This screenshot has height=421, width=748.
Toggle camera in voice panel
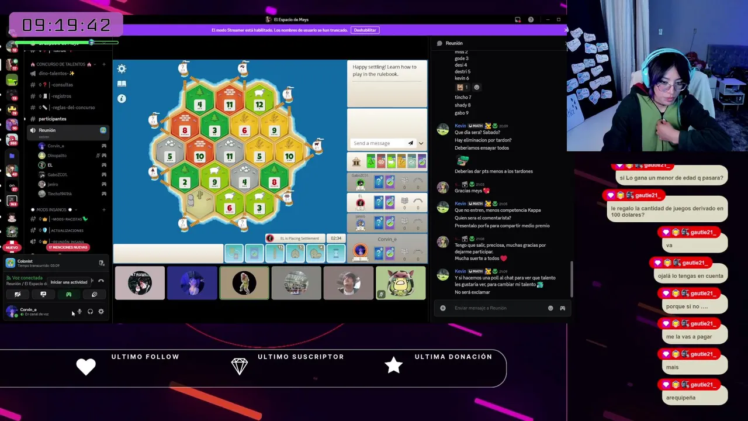[x=18, y=295]
